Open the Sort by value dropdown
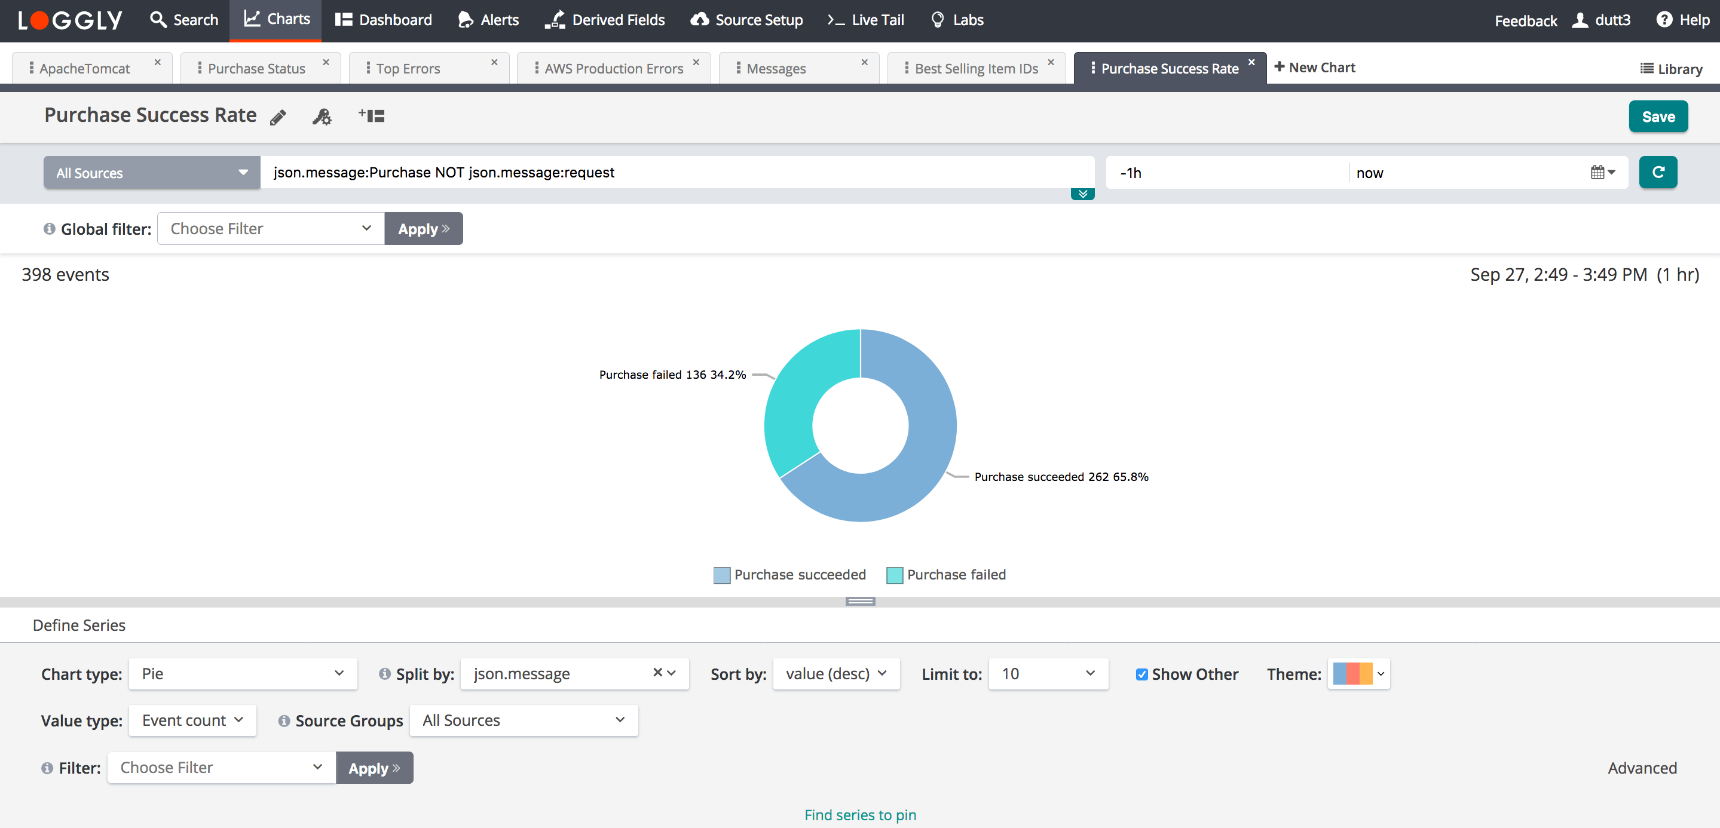The height and width of the screenshot is (828, 1720). click(835, 674)
